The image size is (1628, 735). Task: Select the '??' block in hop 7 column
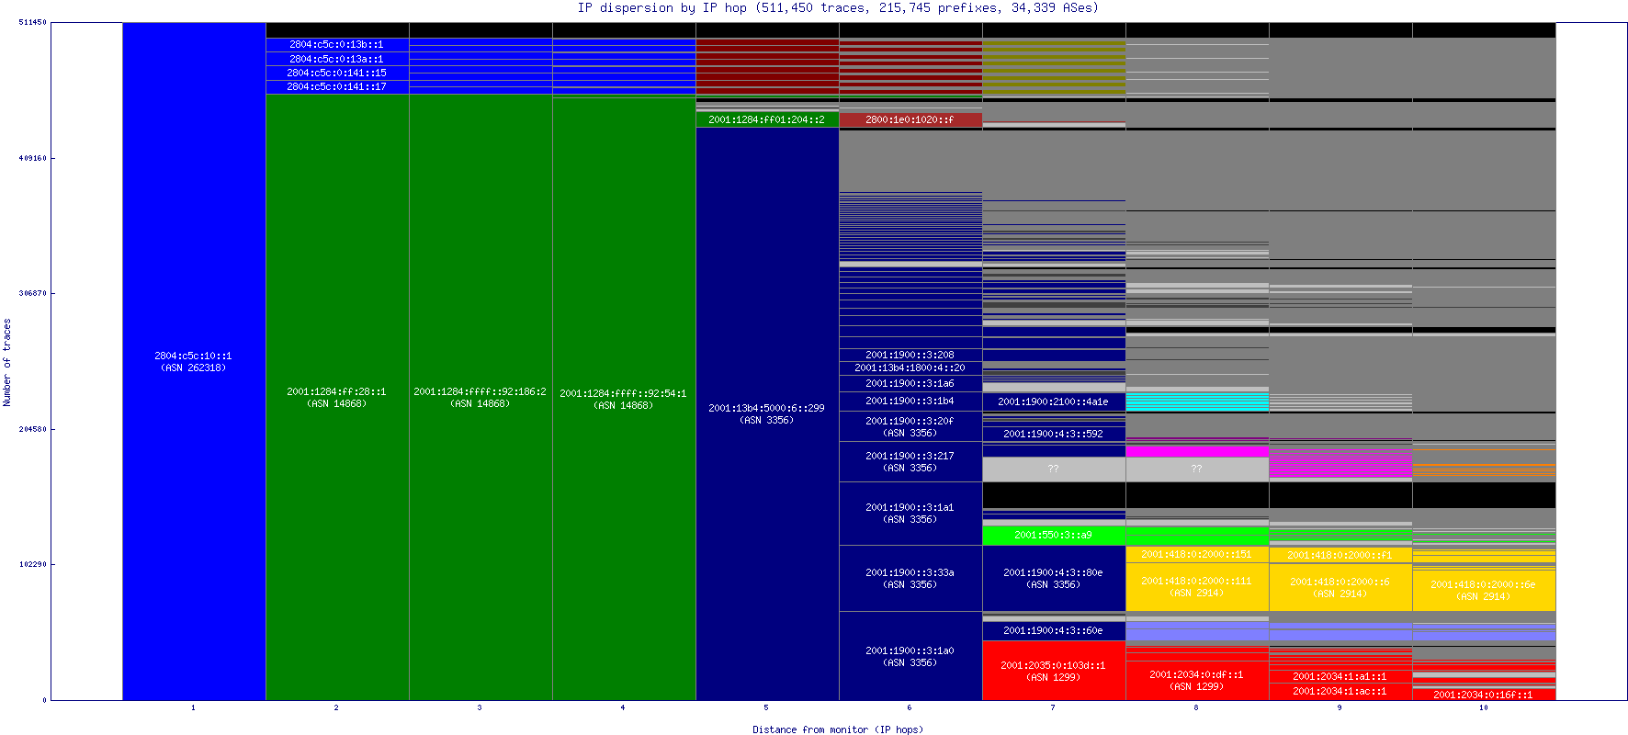pyautogui.click(x=1054, y=469)
